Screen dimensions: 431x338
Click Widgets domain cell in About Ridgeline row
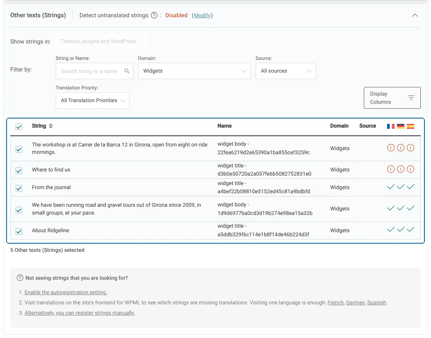(x=340, y=231)
